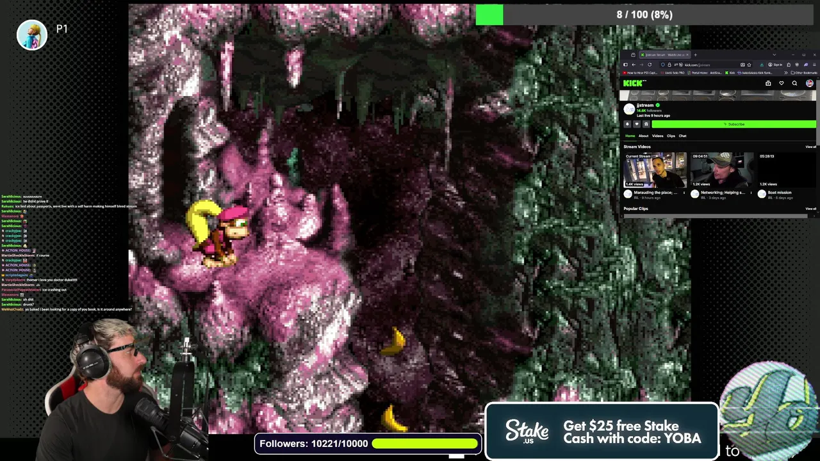This screenshot has width=820, height=461.
Task: Click the Followers 10221/10000 goal bar
Action: pos(368,443)
